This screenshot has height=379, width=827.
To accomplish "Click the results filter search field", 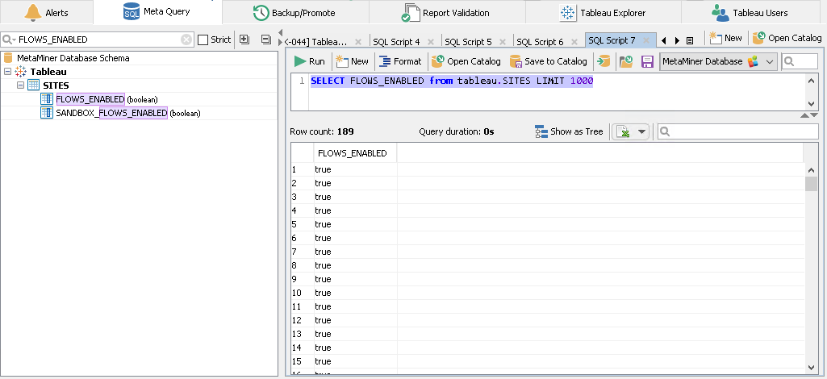I will tap(738, 131).
